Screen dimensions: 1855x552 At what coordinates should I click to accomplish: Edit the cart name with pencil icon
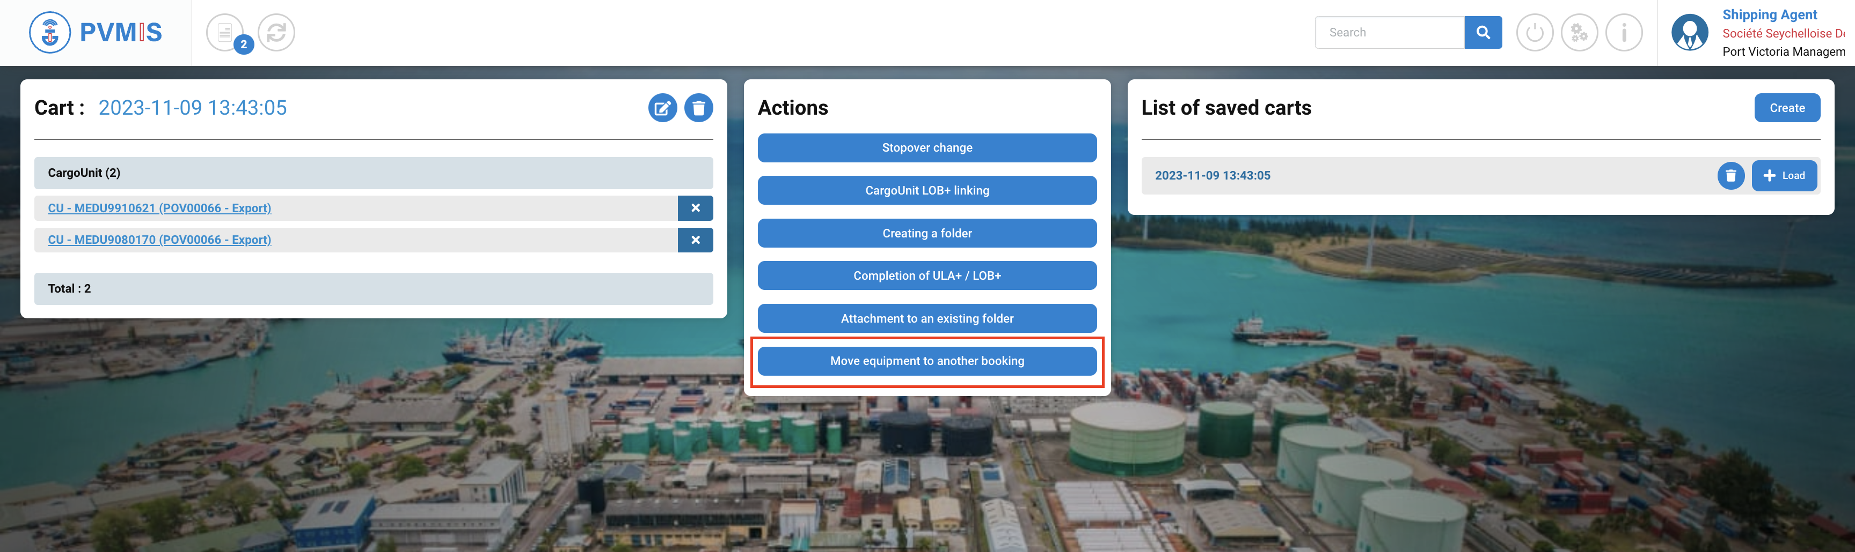coord(662,108)
